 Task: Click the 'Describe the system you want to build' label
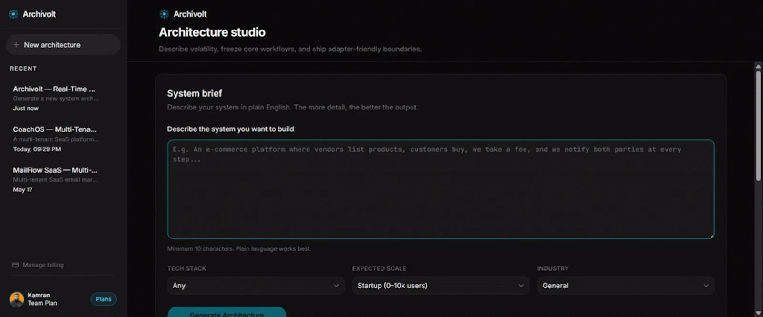(230, 129)
